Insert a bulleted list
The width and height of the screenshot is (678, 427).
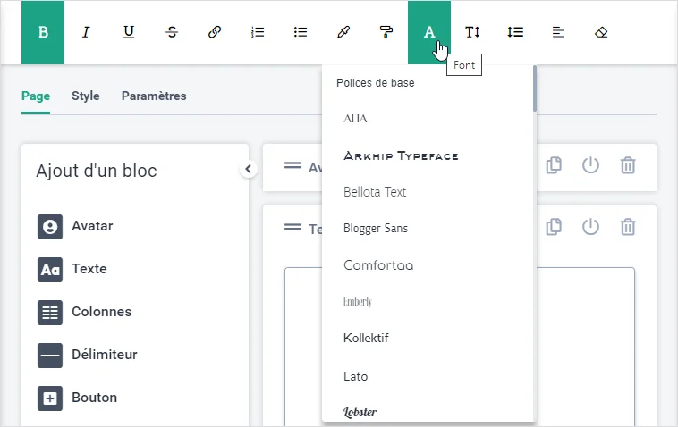[x=301, y=32]
